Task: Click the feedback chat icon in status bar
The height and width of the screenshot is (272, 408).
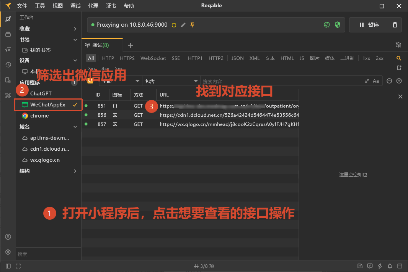Action: pyautogui.click(x=370, y=266)
